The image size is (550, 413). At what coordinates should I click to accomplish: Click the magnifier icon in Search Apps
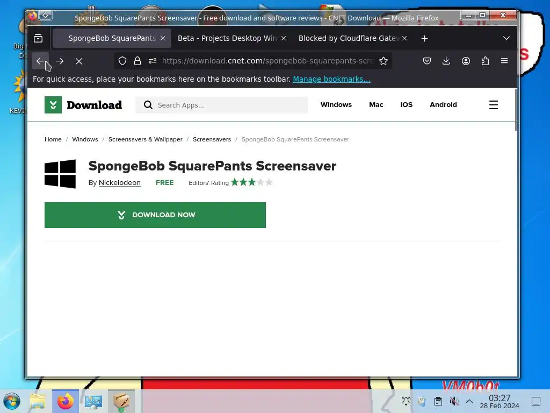[148, 105]
